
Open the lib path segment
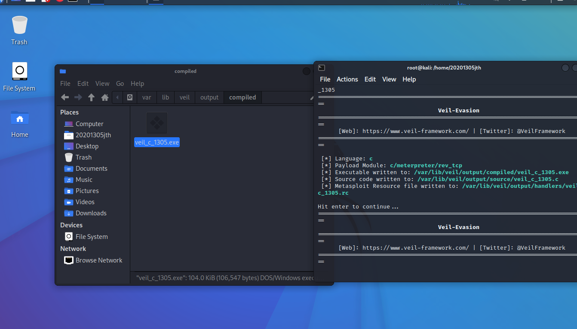[166, 97]
